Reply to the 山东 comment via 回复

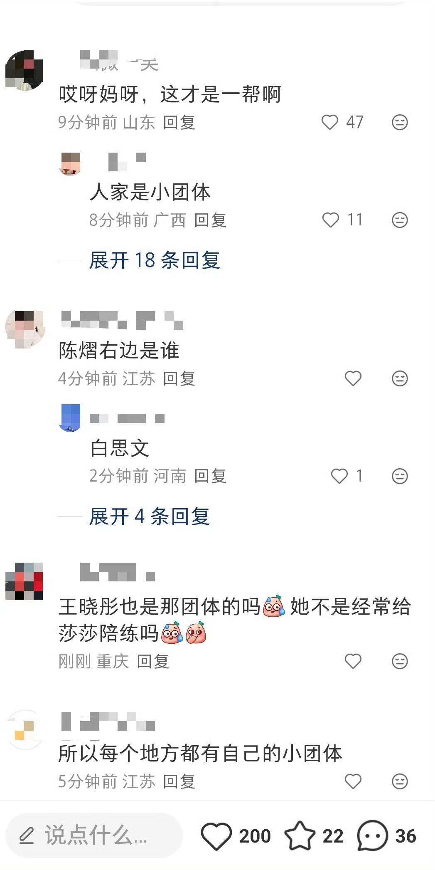click(179, 123)
